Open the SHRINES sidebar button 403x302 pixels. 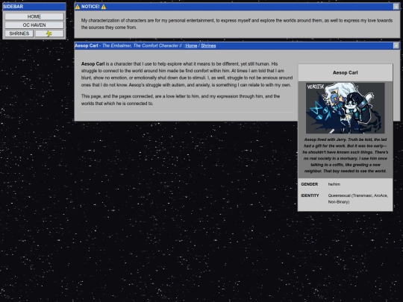coord(19,34)
